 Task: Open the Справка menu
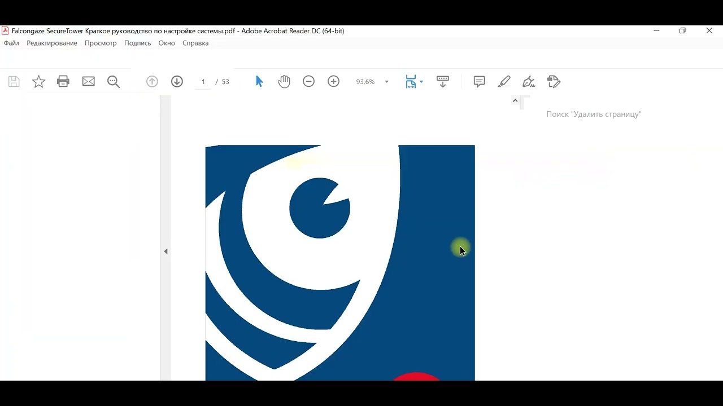195,43
